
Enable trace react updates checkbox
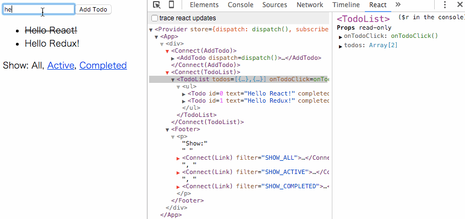tap(155, 18)
